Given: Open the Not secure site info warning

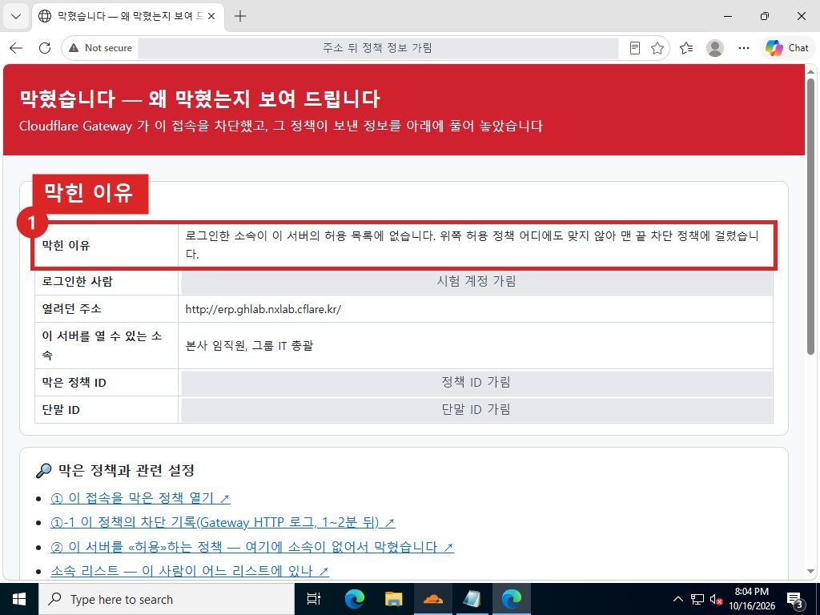Looking at the screenshot, I should point(100,48).
